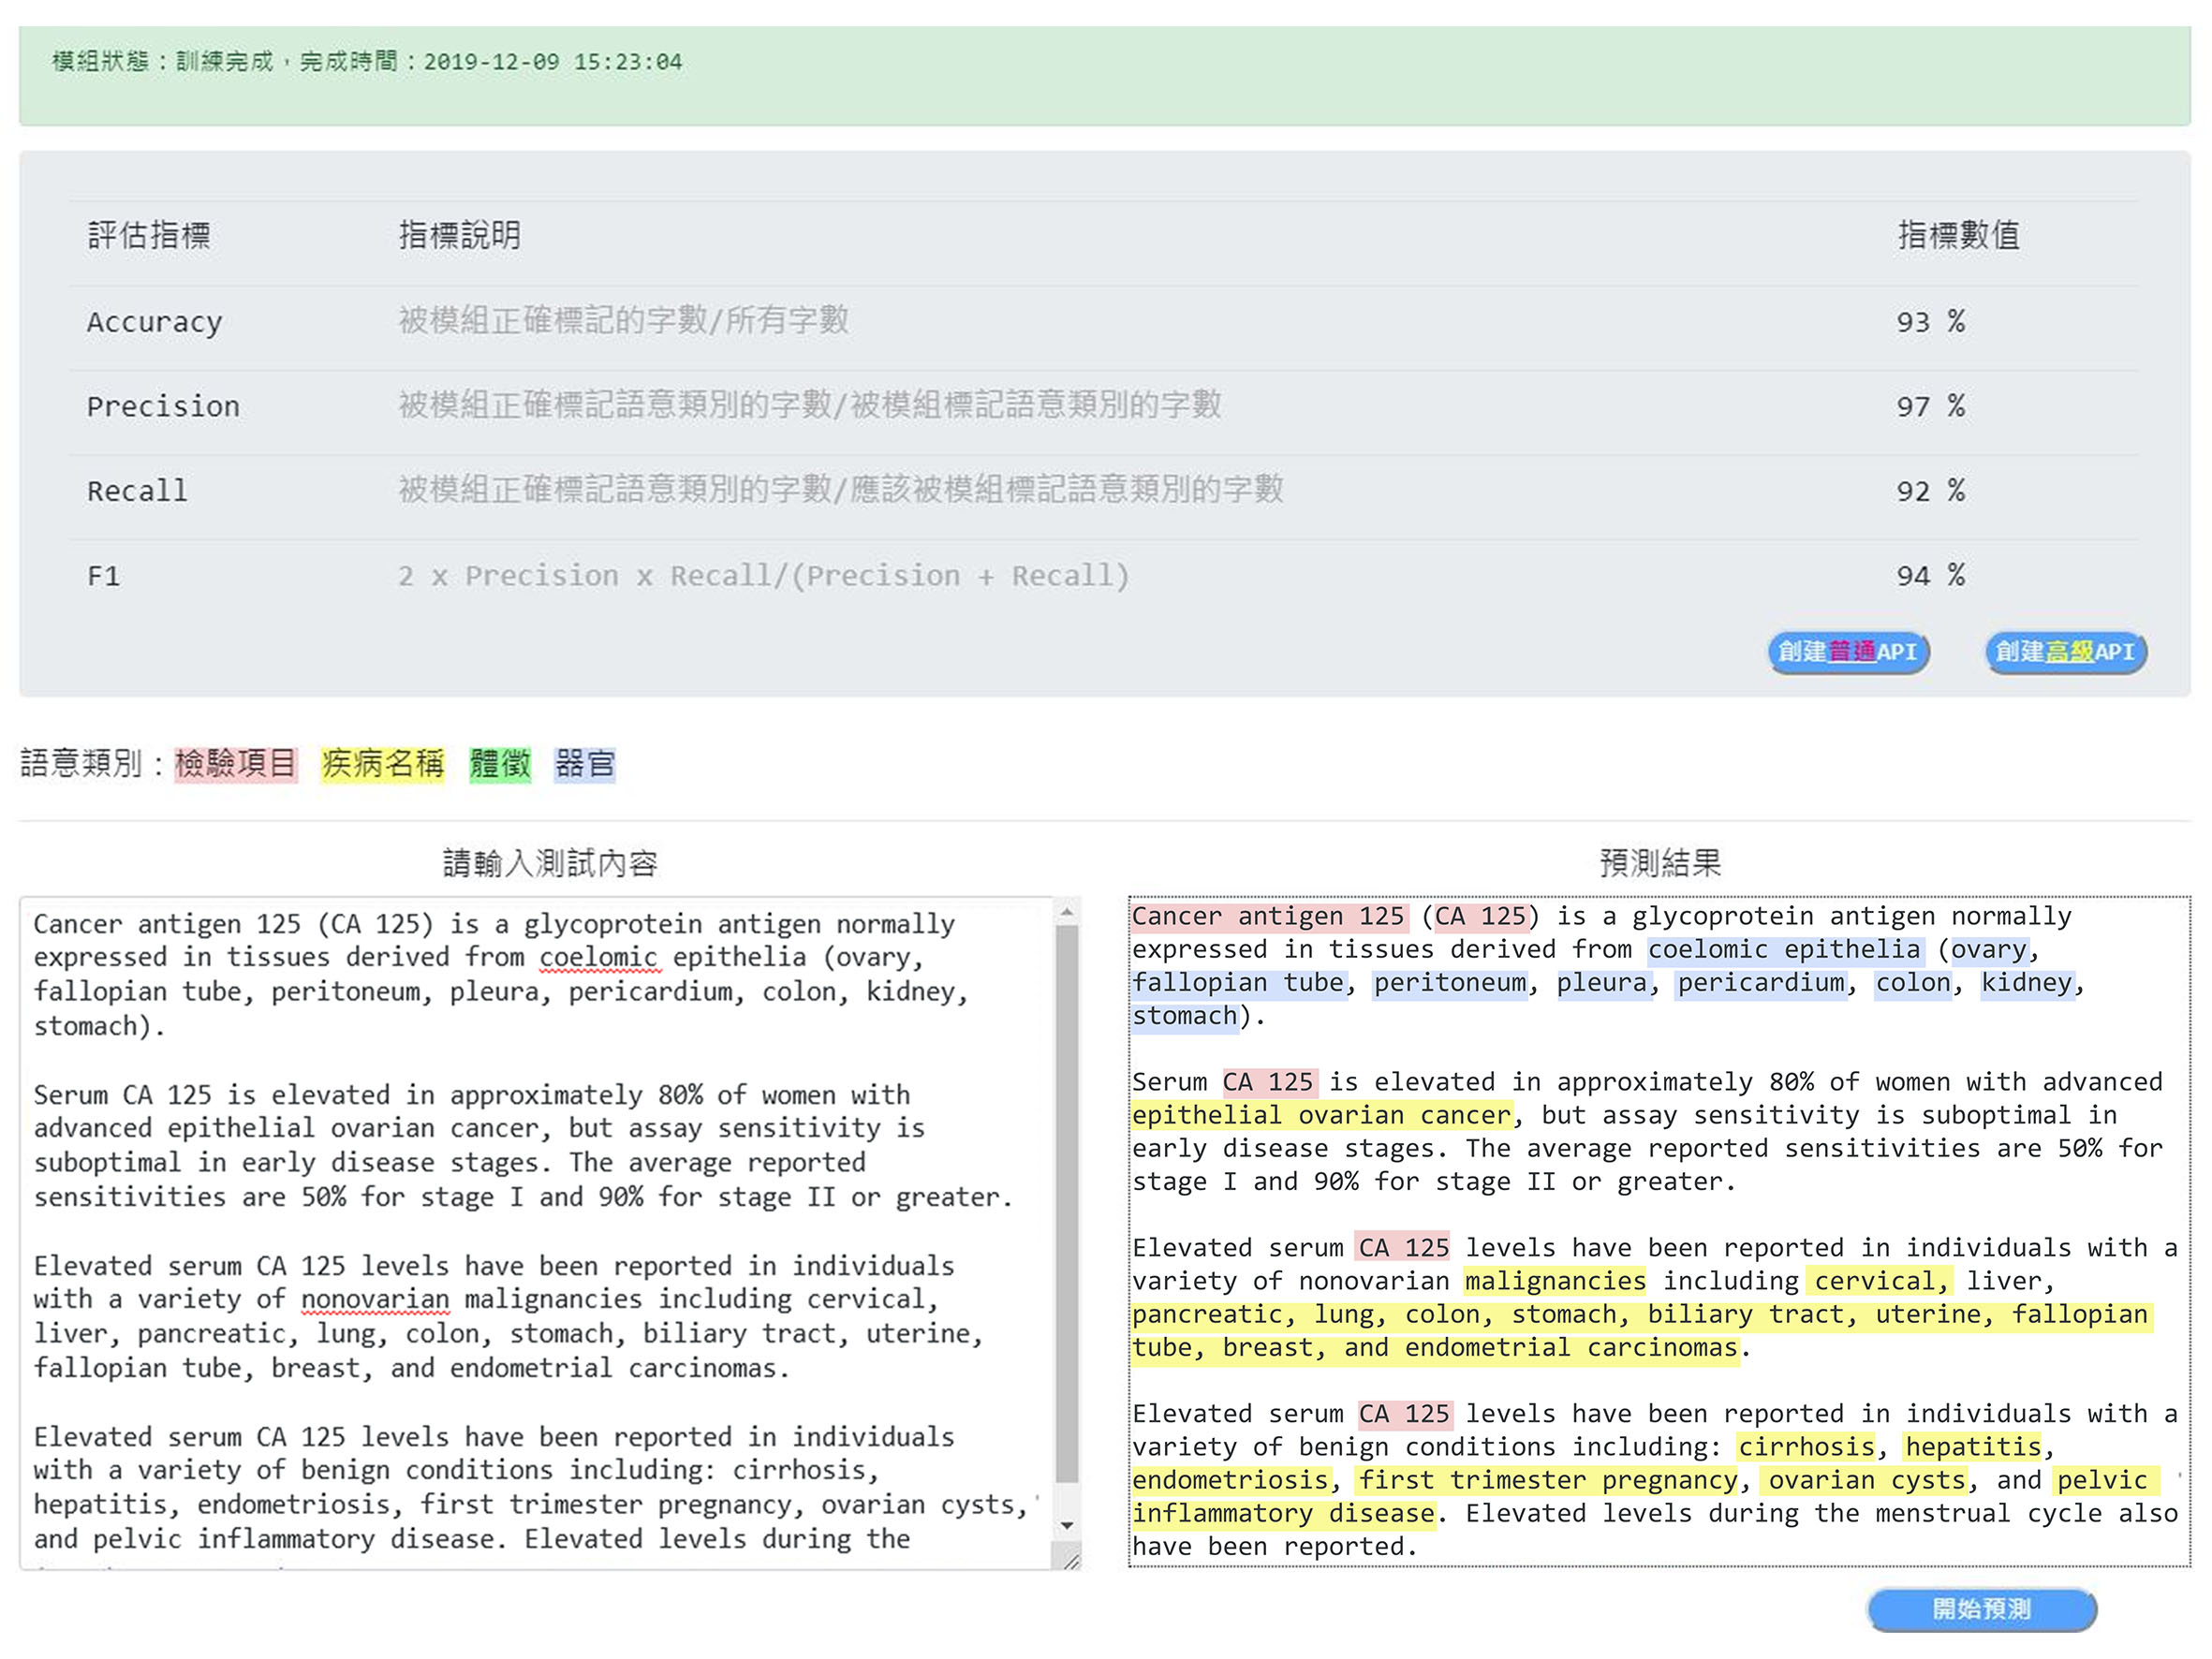Select the 檢驗項目 red category swatch

(x=236, y=764)
